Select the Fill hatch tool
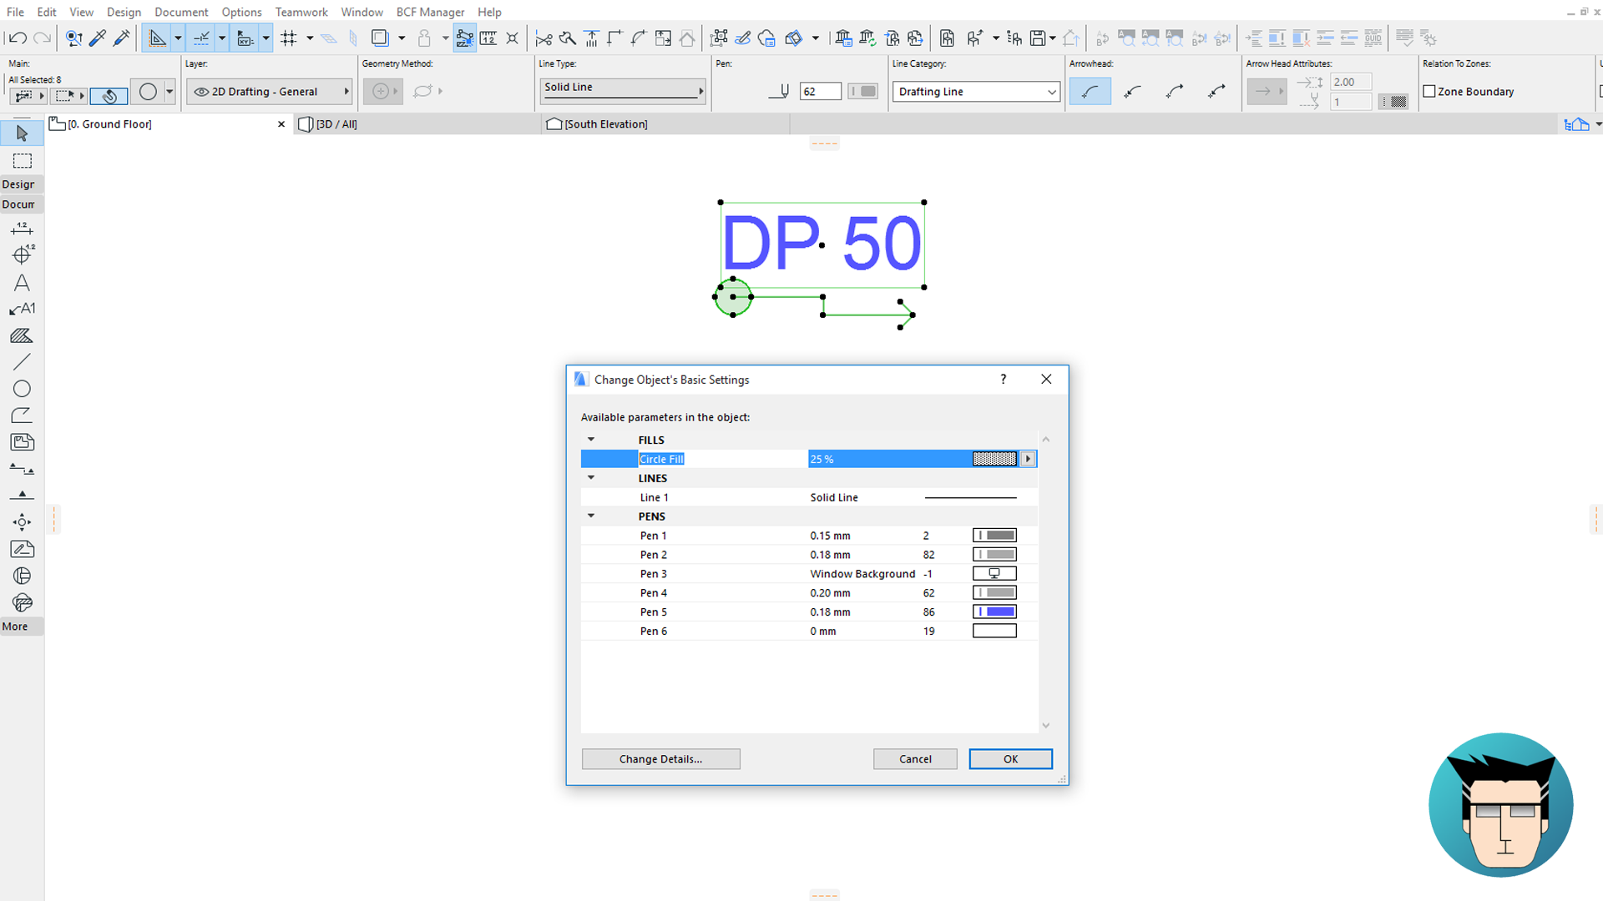The image size is (1603, 901). pos(22,336)
